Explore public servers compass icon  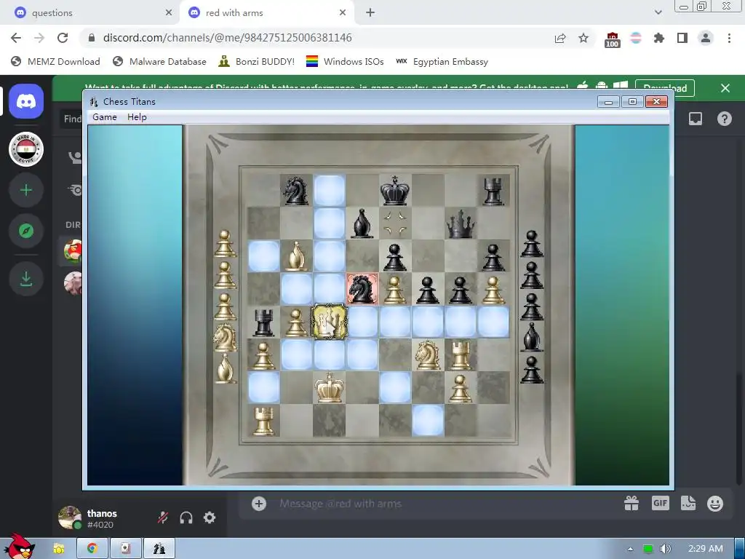pos(26,231)
